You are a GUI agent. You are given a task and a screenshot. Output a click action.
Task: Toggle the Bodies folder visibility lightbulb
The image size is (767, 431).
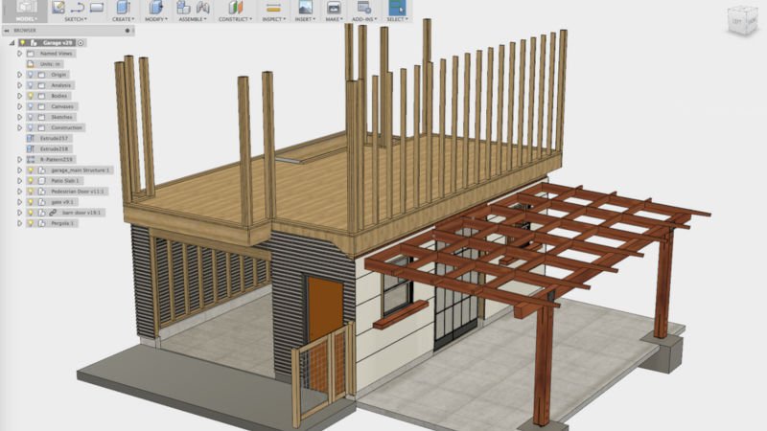point(30,96)
